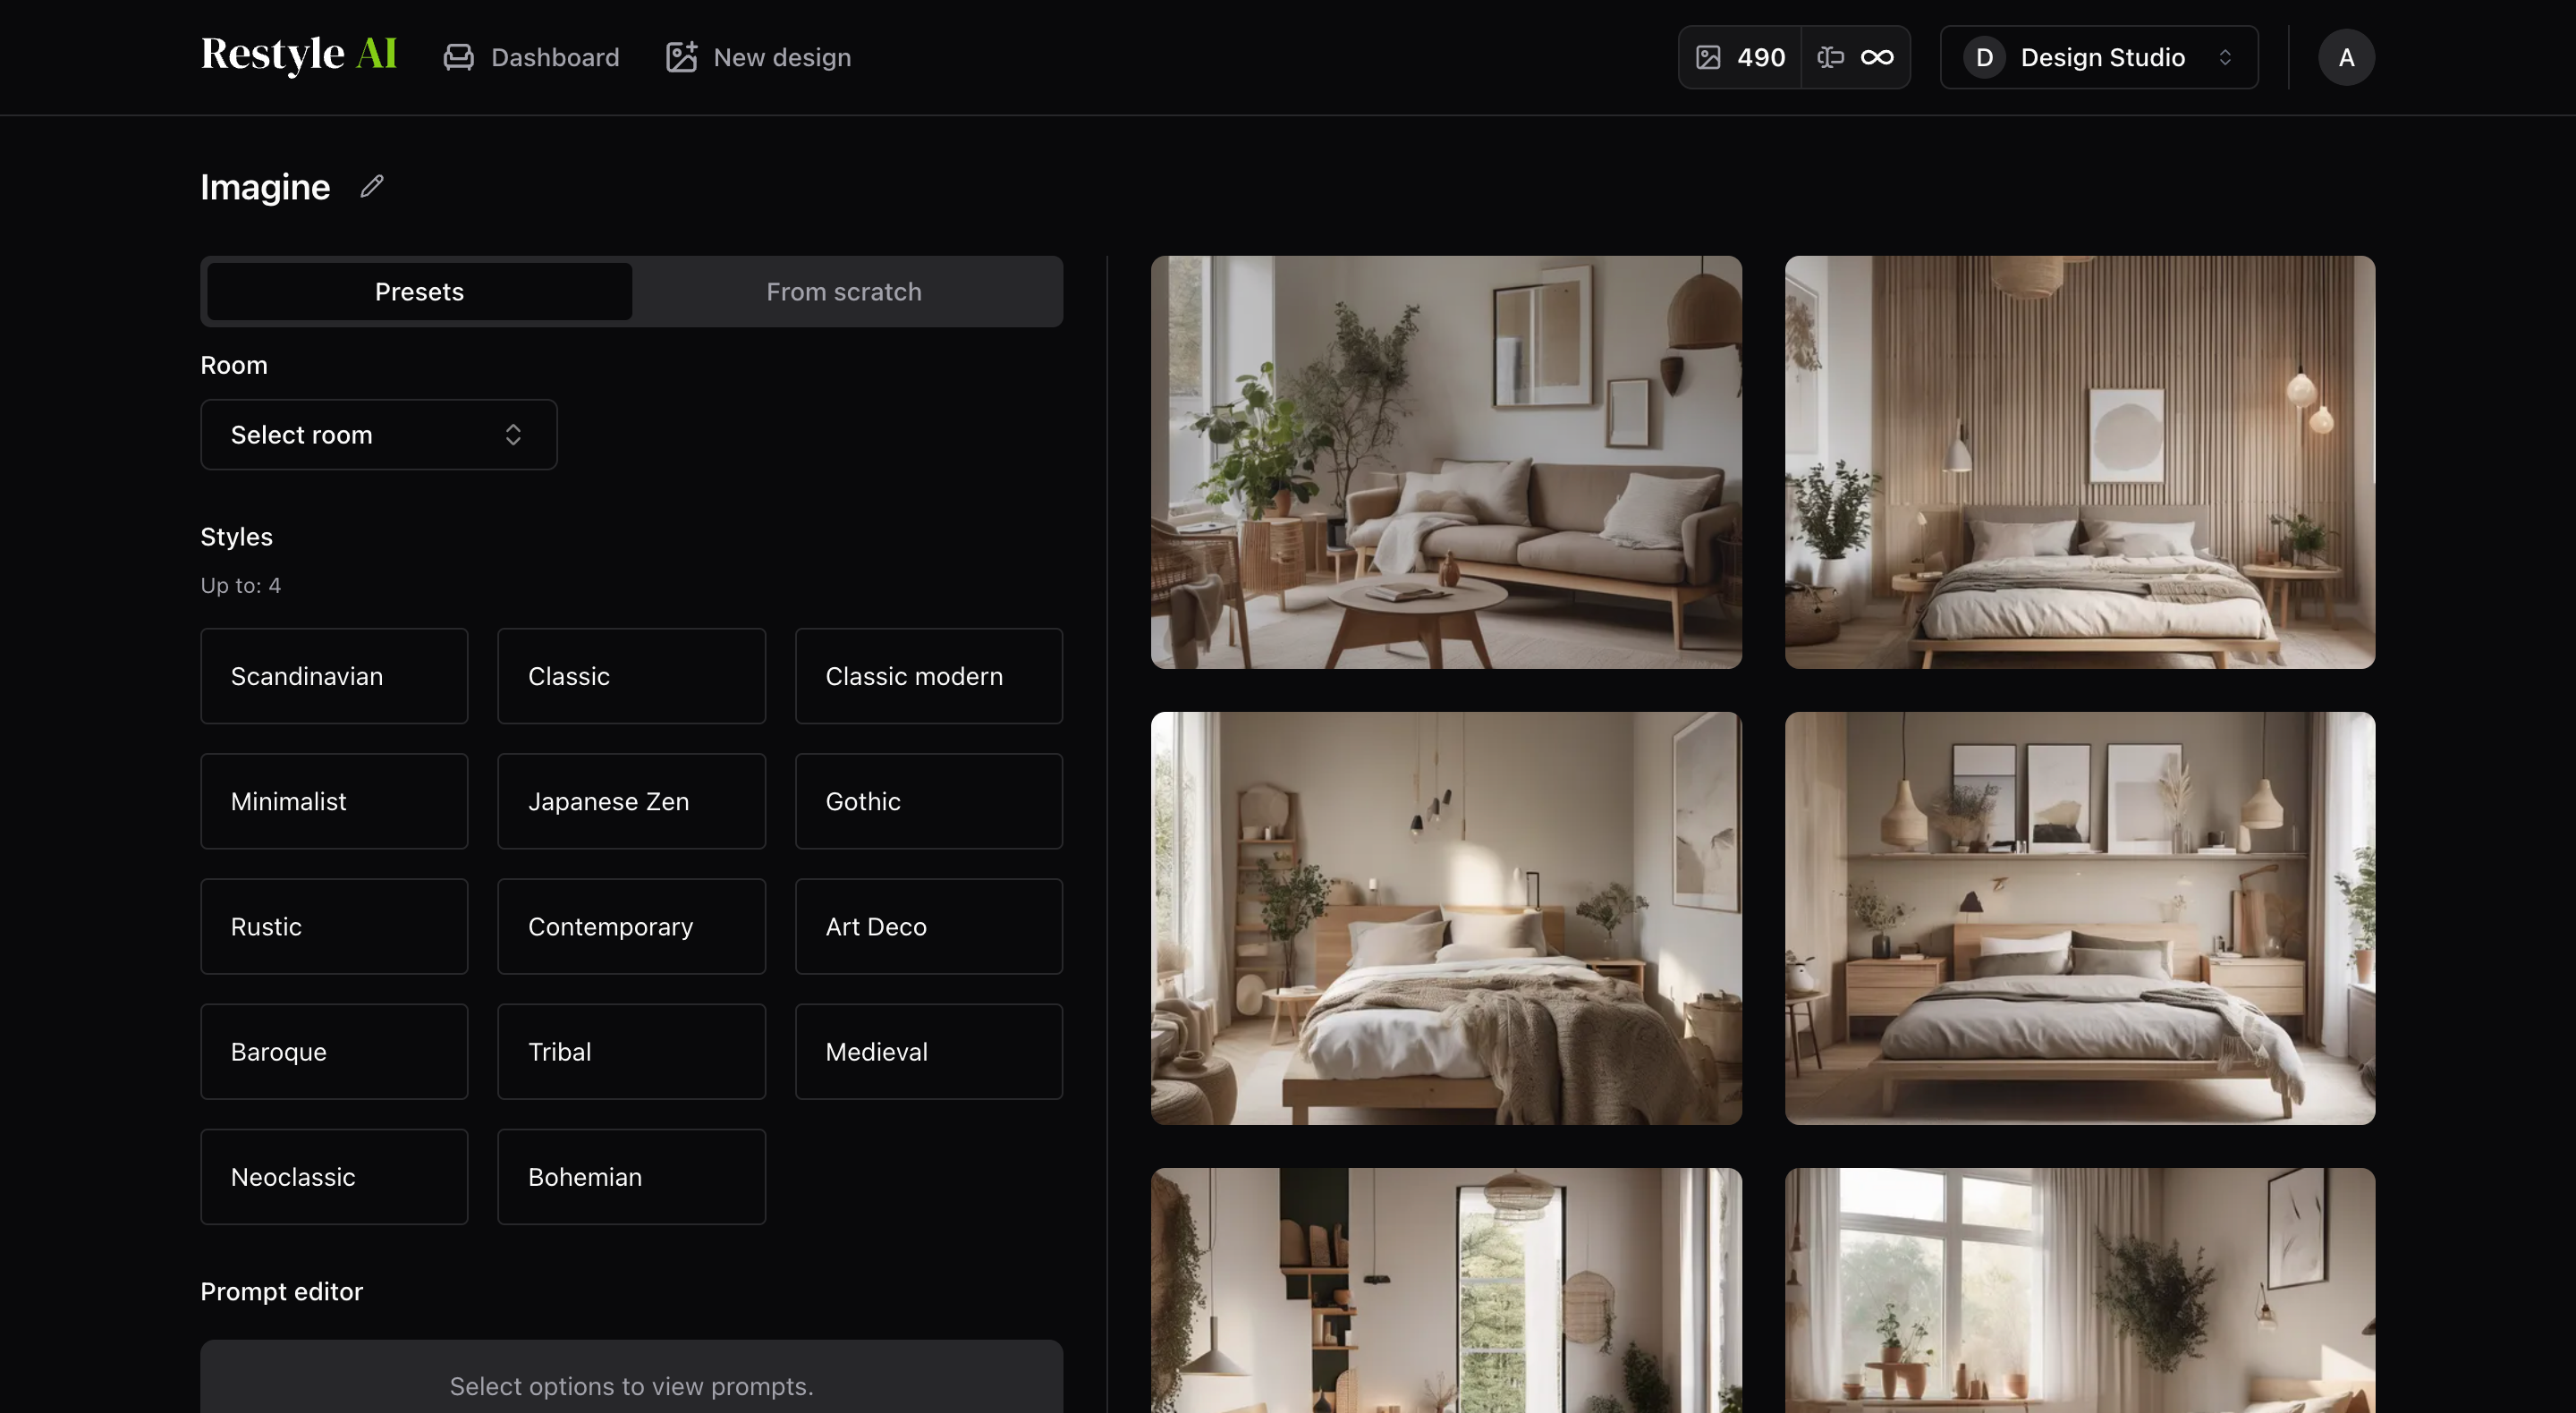The image size is (2576, 1413).
Task: Open the New design page link
Action: coord(781,57)
